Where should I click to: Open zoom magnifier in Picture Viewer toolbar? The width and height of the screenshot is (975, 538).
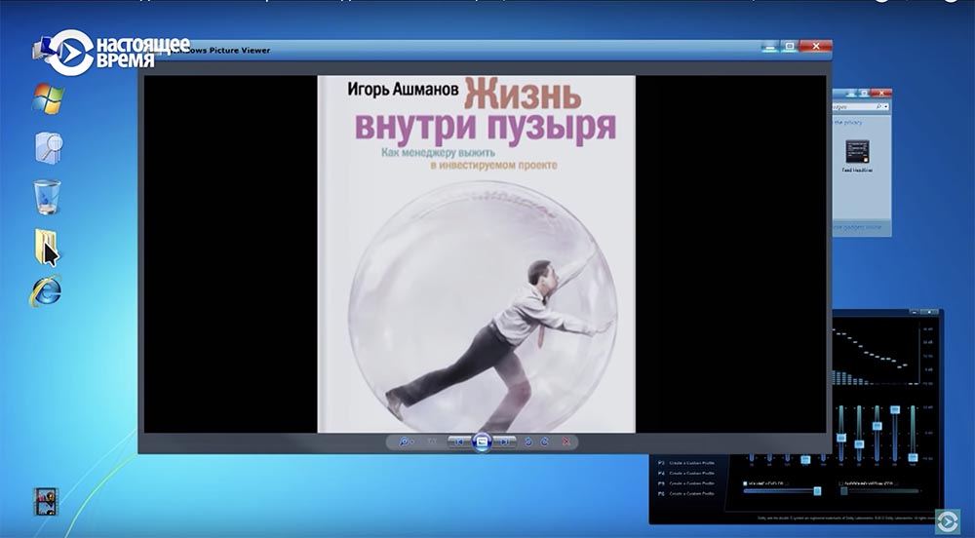pyautogui.click(x=405, y=442)
